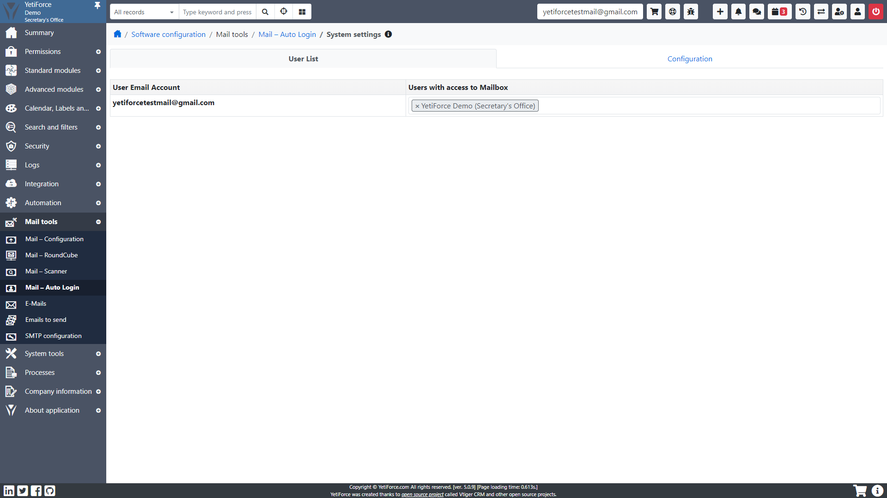Remove YetiForce Demo user from mailbox access
Viewport: 887px width, 498px height.
417,106
